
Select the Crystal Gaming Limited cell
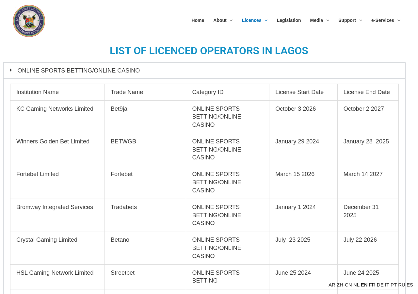tap(57, 248)
